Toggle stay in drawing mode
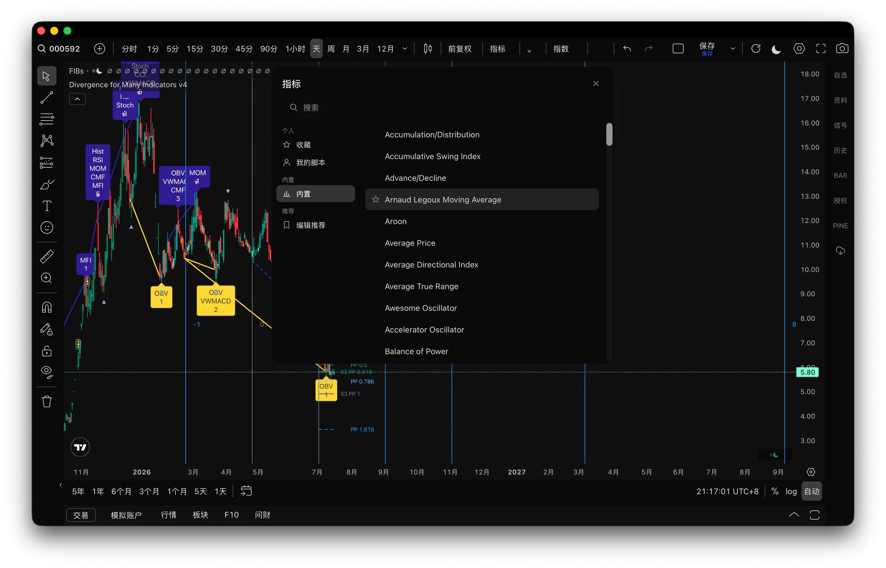Image resolution: width=886 pixels, height=568 pixels. (47, 329)
